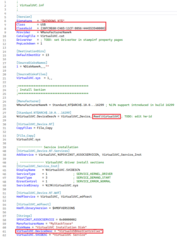The height and width of the screenshot is (238, 177).
Task: Click the ClassGuid key name
Action: [24, 28]
